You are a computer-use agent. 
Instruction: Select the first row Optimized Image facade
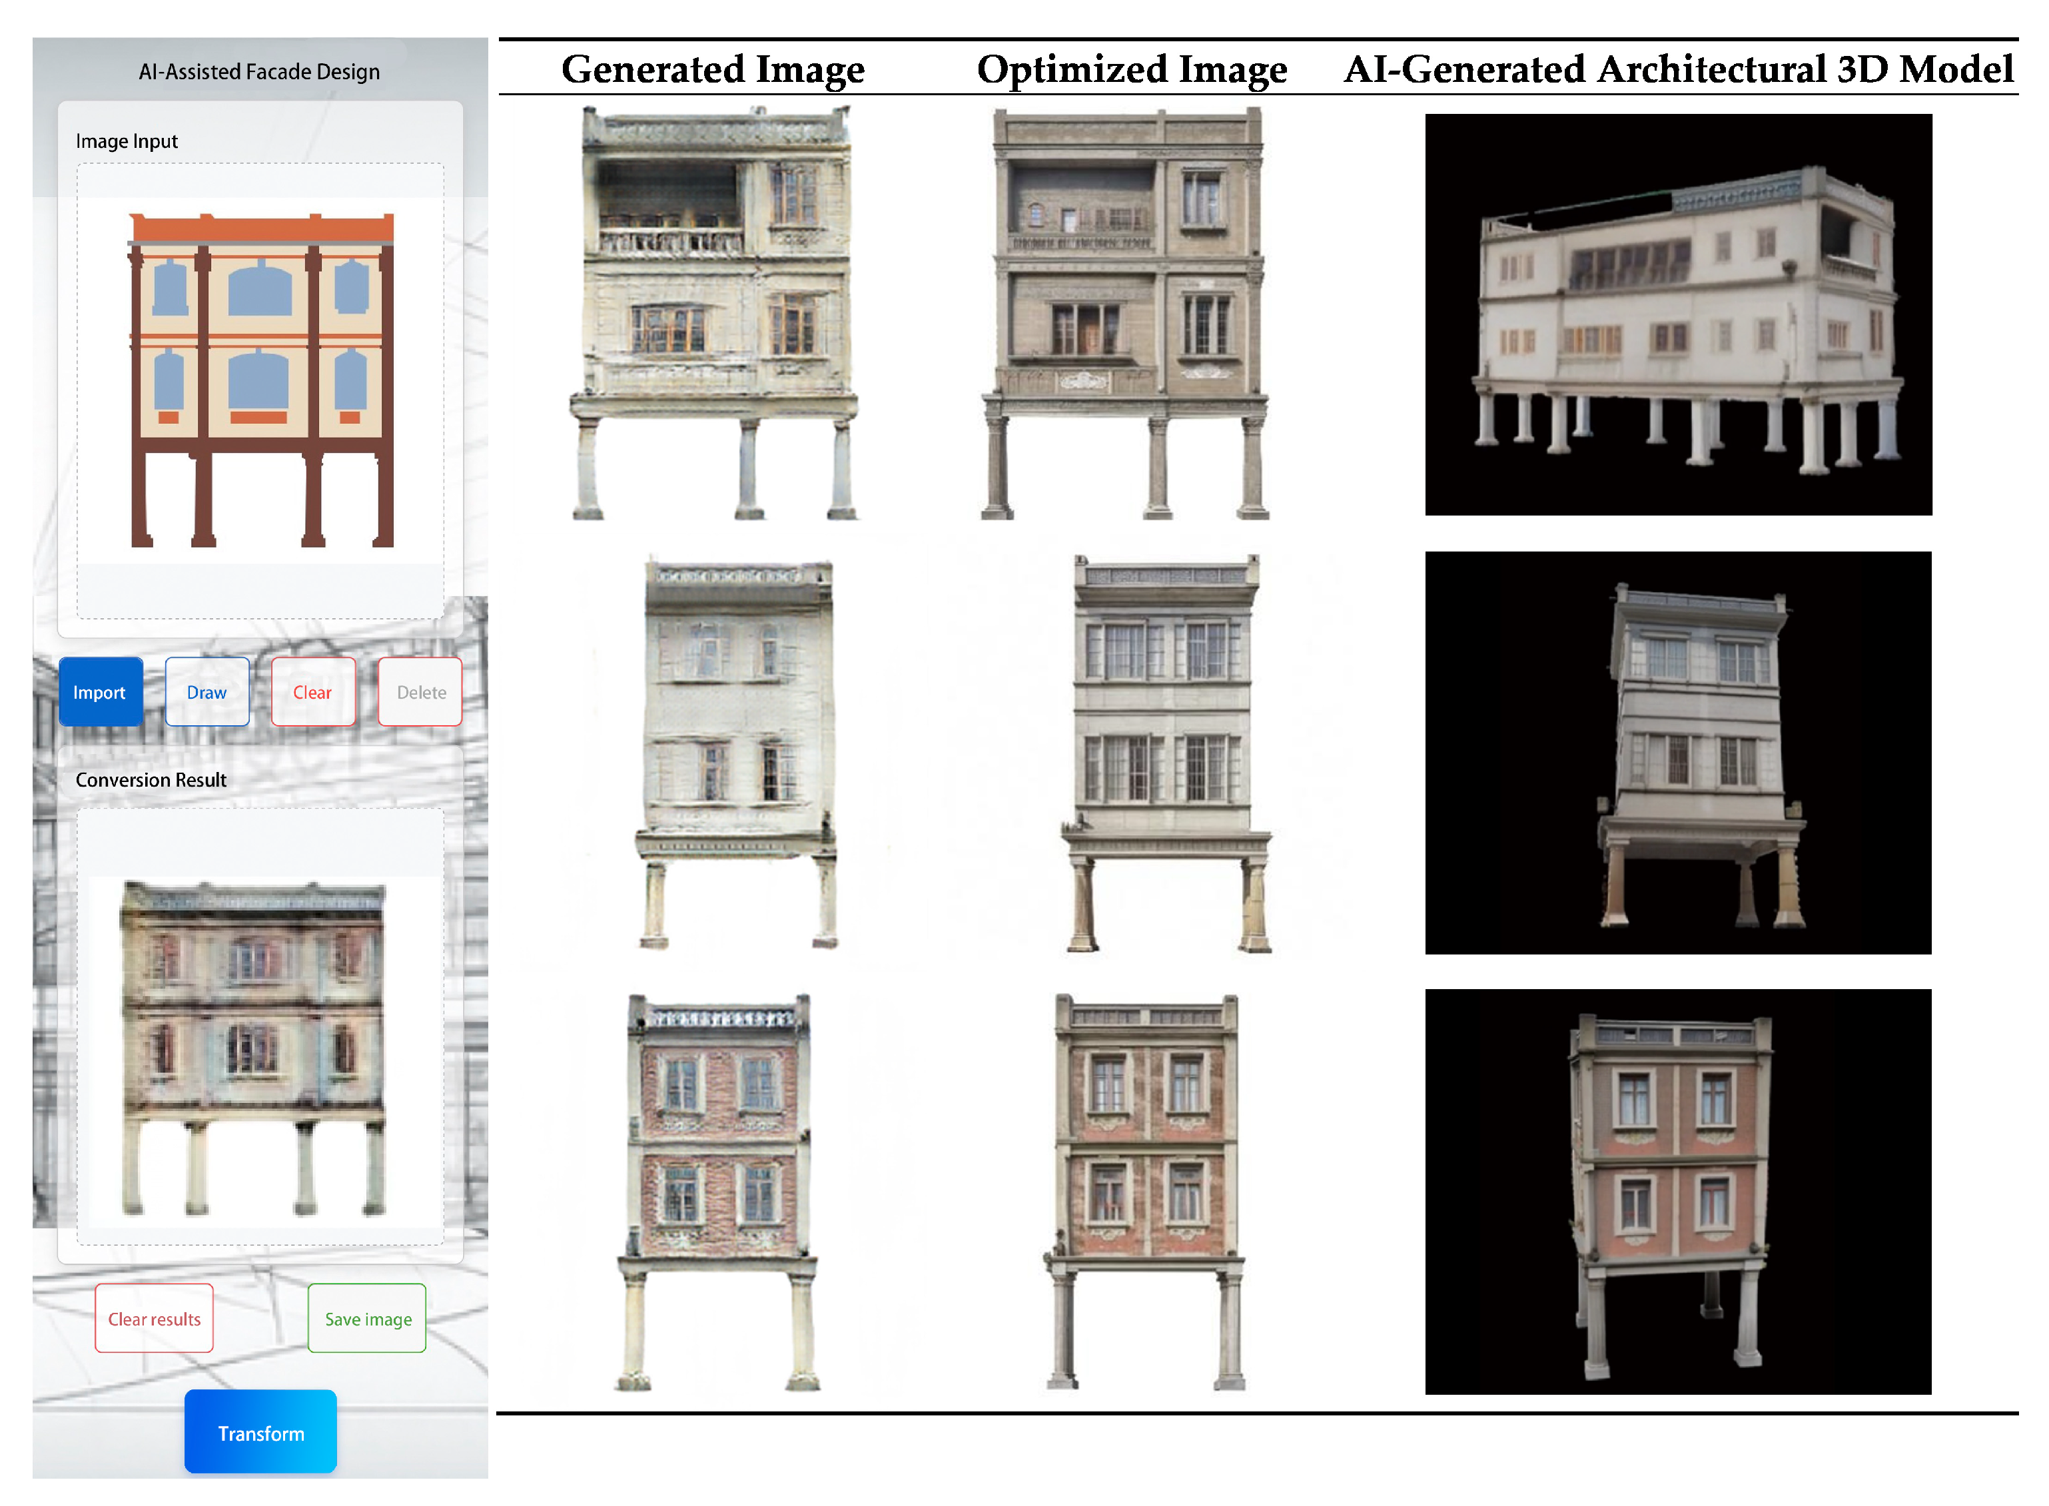pyautogui.click(x=1126, y=314)
